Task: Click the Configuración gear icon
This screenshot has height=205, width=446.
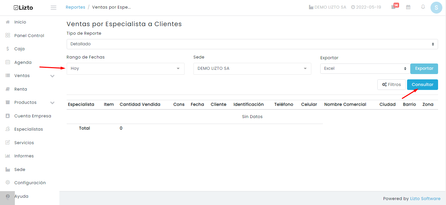Action: pyautogui.click(x=8, y=183)
